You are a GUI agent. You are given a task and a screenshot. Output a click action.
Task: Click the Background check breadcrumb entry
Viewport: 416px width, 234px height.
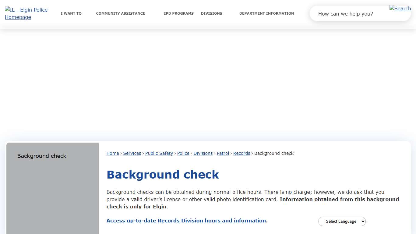[x=274, y=153]
